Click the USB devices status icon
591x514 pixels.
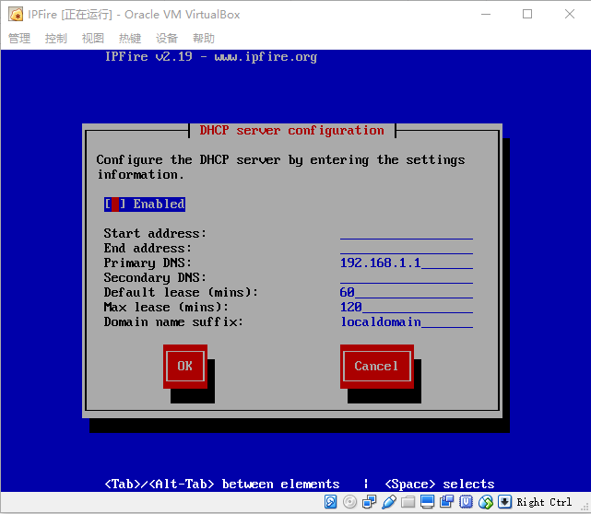coord(388,502)
